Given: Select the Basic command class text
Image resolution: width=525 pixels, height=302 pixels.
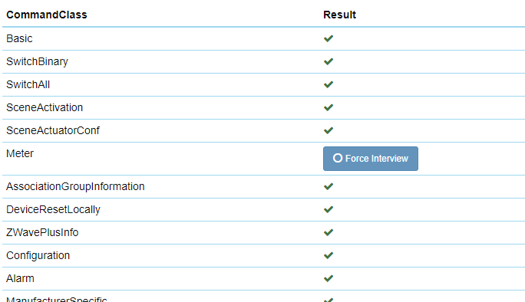Looking at the screenshot, I should [19, 38].
